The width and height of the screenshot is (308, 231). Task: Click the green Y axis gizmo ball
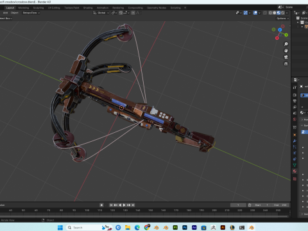[286, 35]
